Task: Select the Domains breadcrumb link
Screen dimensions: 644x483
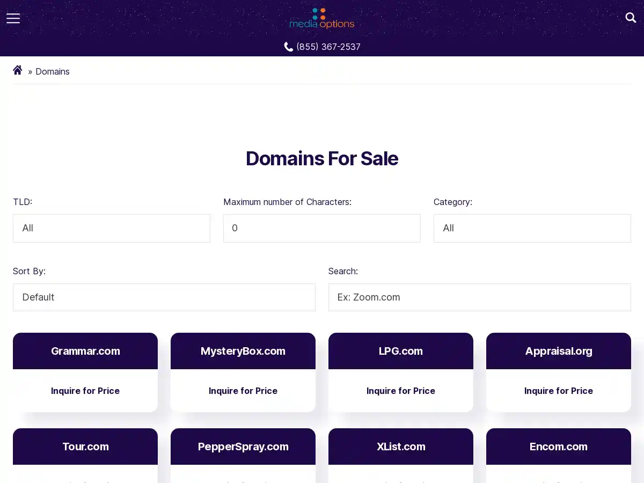Action: click(x=53, y=71)
